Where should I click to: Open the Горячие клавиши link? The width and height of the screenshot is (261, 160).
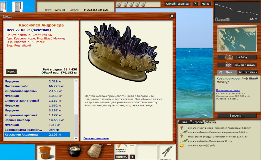click(96, 138)
